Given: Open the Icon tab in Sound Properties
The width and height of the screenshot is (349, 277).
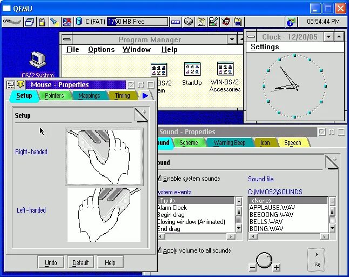Looking at the screenshot, I should pyautogui.click(x=265, y=143).
